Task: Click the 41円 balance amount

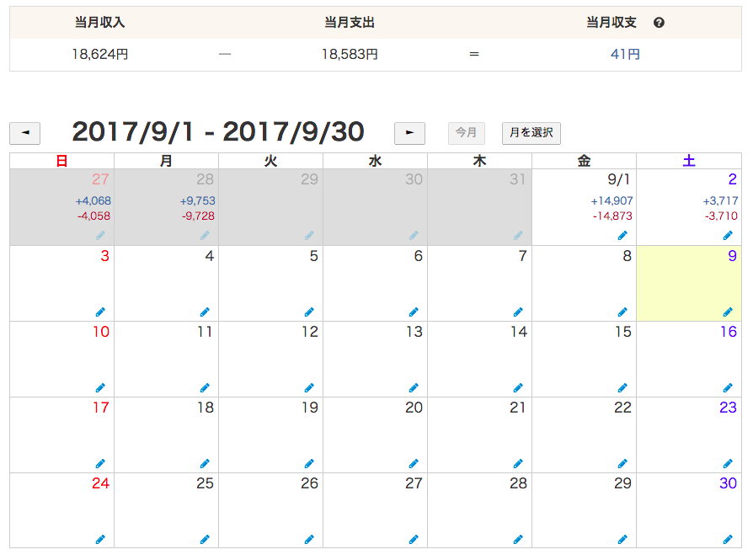Action: (x=625, y=54)
